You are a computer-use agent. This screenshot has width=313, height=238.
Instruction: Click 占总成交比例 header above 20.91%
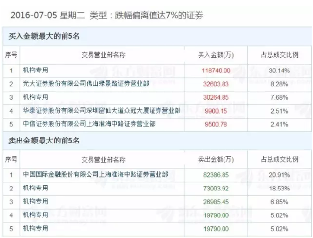tap(280, 159)
